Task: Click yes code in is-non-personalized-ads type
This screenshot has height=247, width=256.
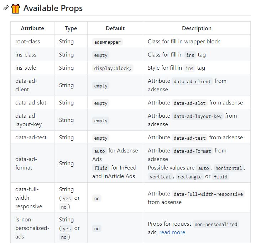Action: (x=67, y=229)
